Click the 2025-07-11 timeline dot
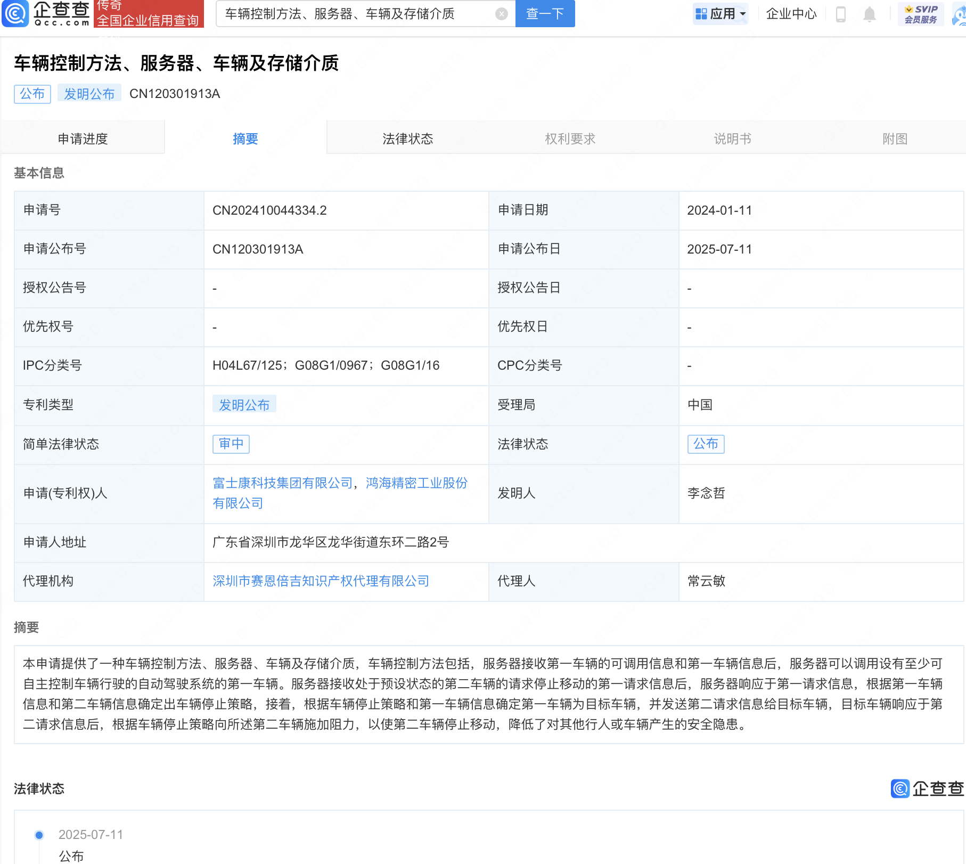Viewport: 966px width, 864px height. (x=39, y=835)
